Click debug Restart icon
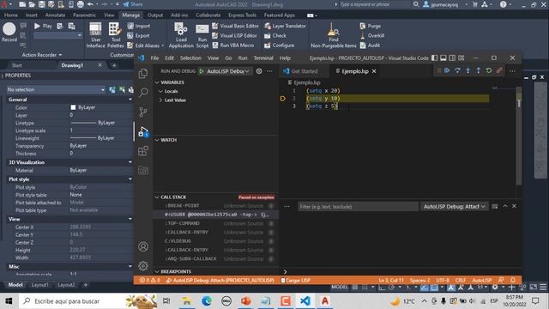 (x=489, y=70)
